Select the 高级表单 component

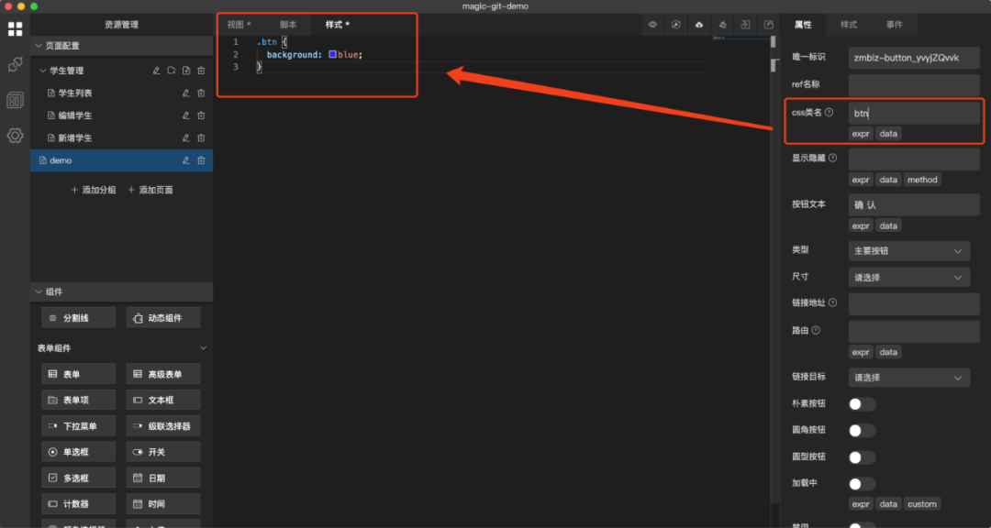163,374
